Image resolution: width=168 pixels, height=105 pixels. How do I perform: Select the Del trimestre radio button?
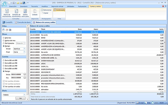pos(4,43)
